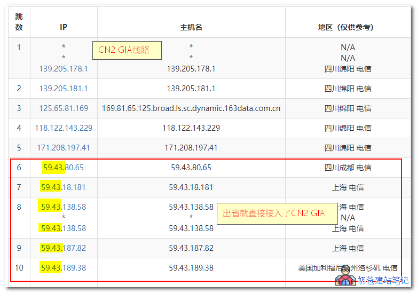Select IP link 118.122.143.229
This screenshot has height=293, width=417.
pyautogui.click(x=64, y=128)
